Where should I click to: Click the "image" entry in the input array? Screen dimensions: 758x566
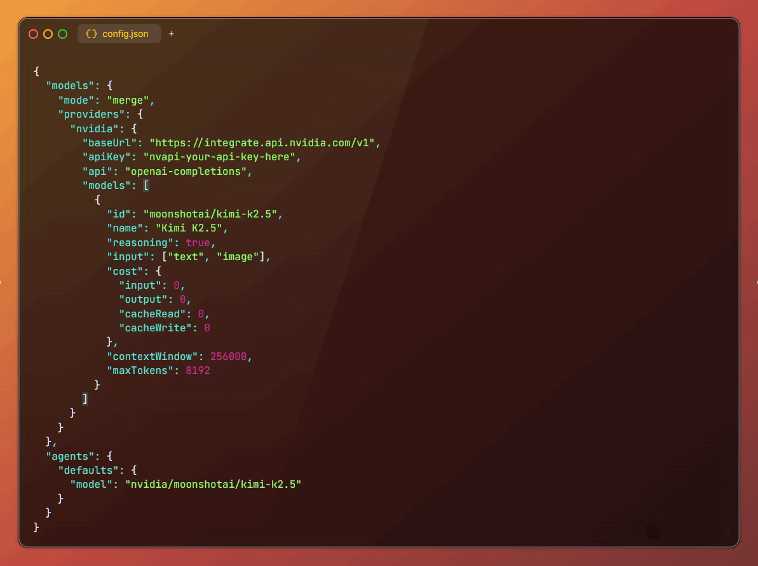click(238, 256)
